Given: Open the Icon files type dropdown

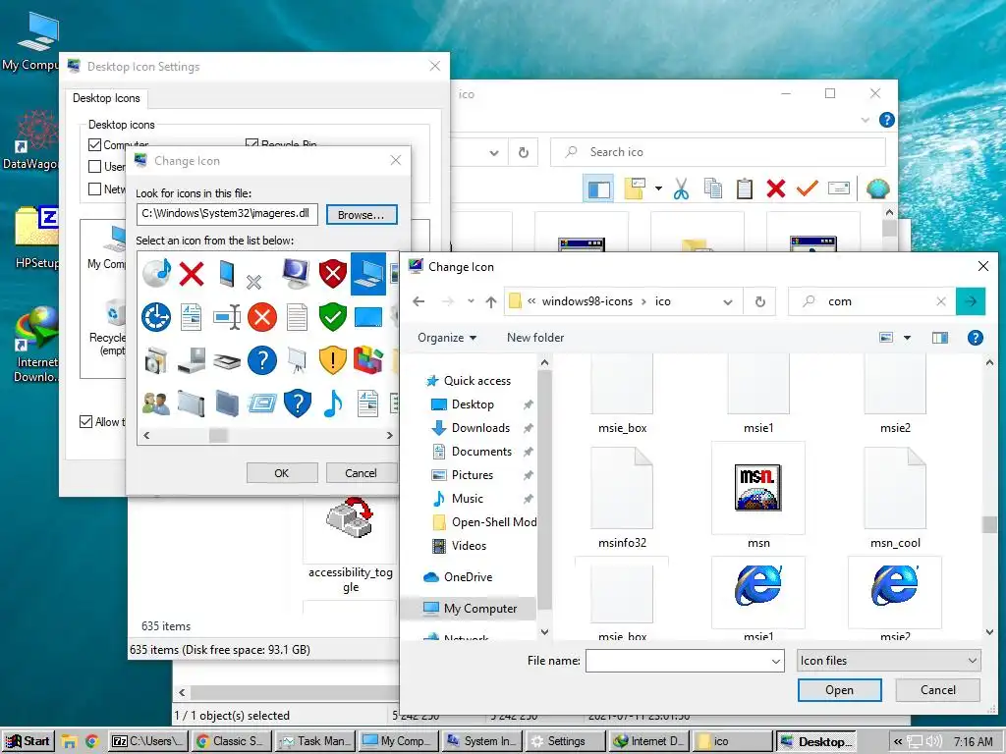Looking at the screenshot, I should tap(888, 661).
